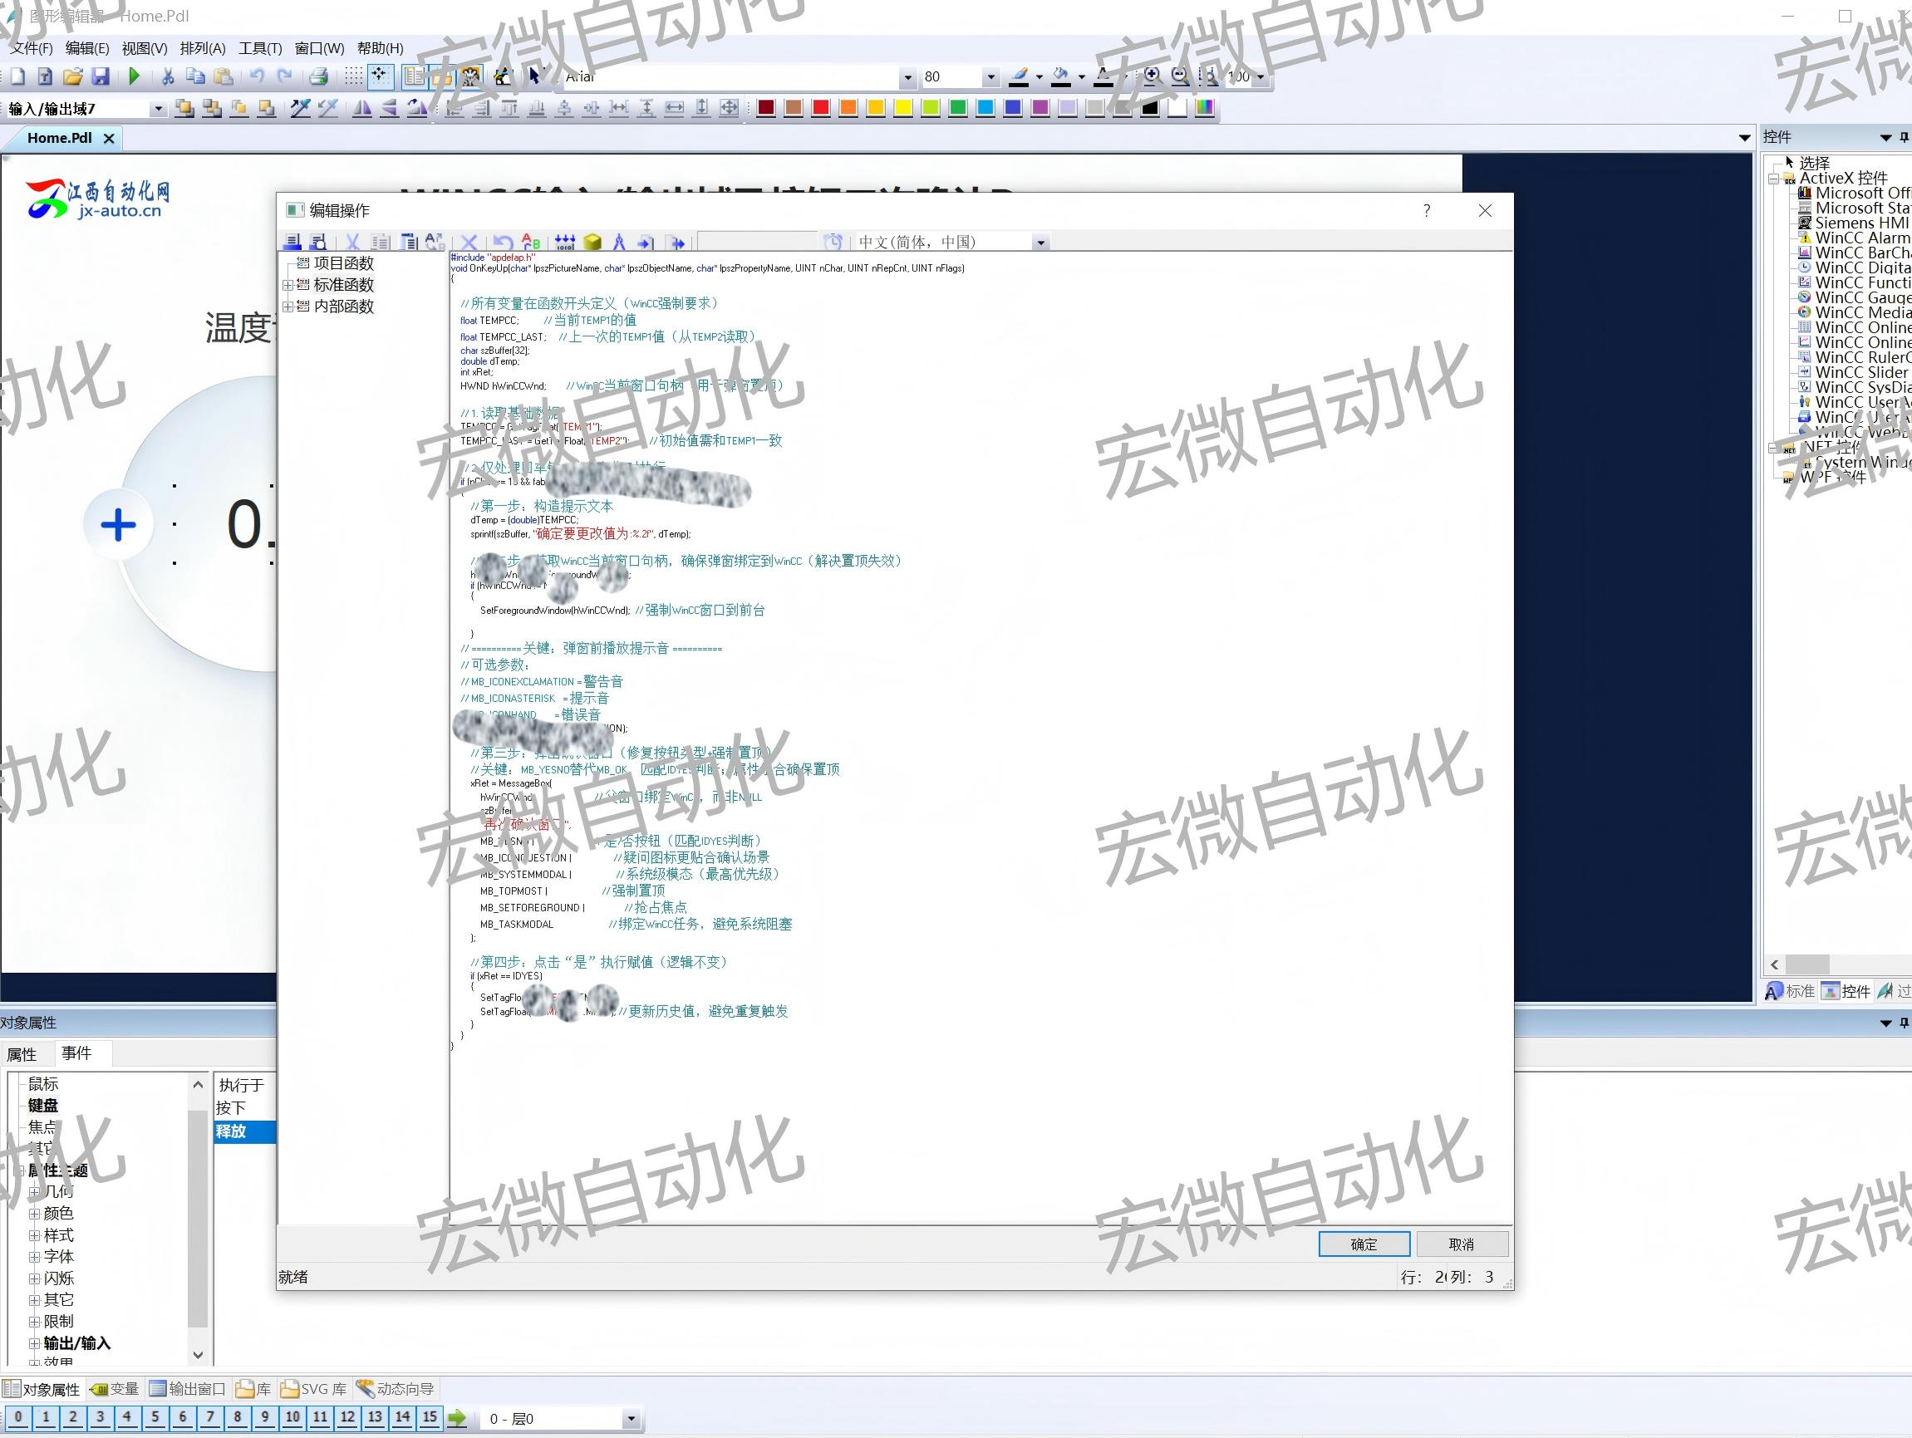Select the yellow color swatch
Image resolution: width=1912 pixels, height=1438 pixels.
pyautogui.click(x=902, y=108)
